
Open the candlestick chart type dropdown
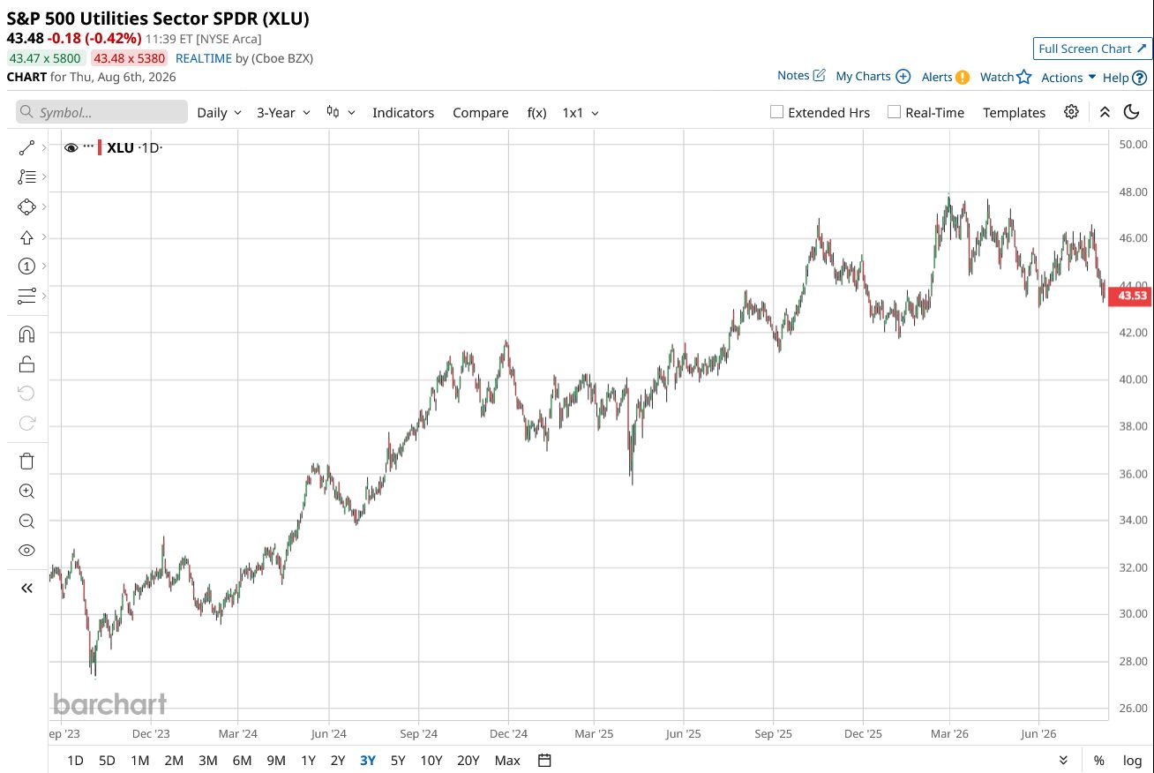click(341, 112)
